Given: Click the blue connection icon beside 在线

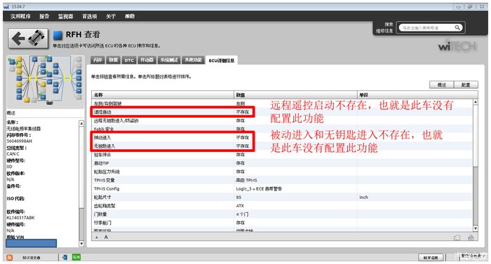Looking at the screenshot, I should point(65,257).
